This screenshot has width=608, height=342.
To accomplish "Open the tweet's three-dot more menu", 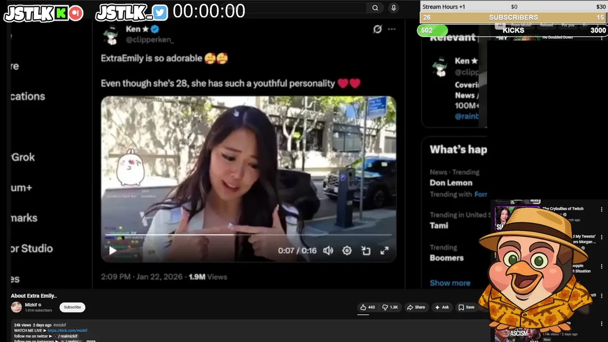I will (x=391, y=29).
